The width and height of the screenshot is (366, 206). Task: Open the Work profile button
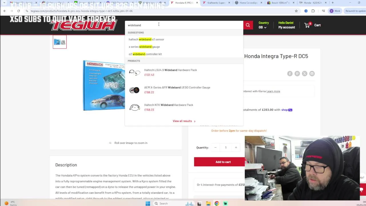[335, 11]
